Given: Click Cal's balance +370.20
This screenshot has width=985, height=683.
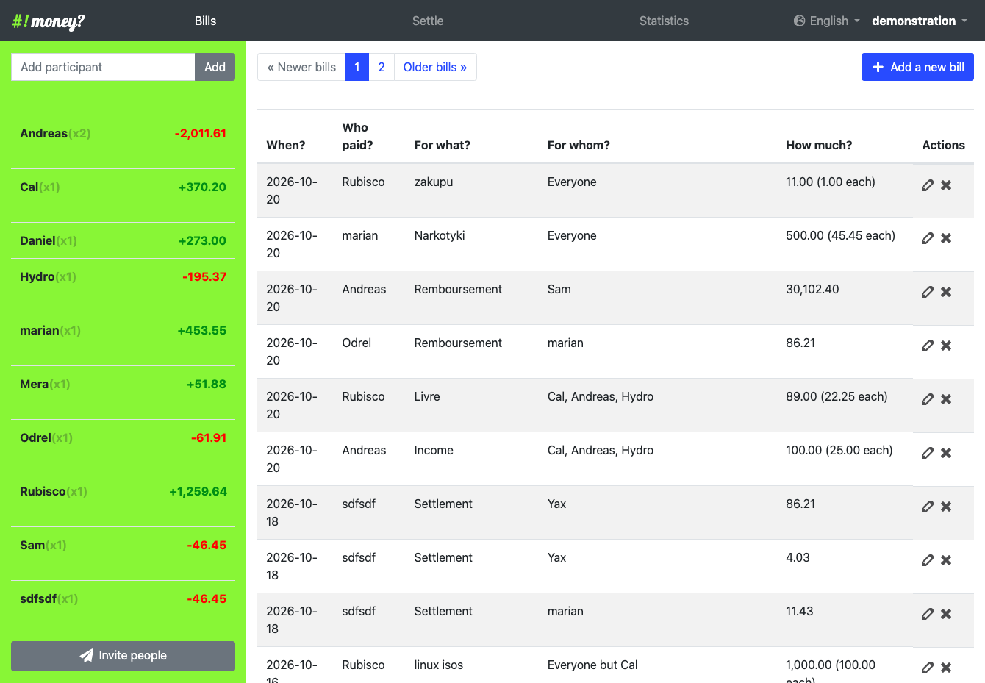Looking at the screenshot, I should coord(202,187).
